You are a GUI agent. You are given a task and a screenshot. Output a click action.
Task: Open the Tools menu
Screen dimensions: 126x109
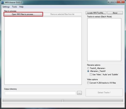(x=14, y=7)
